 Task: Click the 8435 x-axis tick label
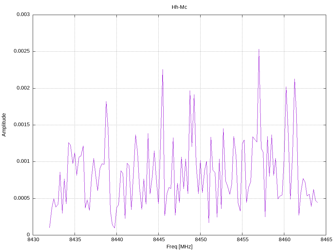click(75, 240)
